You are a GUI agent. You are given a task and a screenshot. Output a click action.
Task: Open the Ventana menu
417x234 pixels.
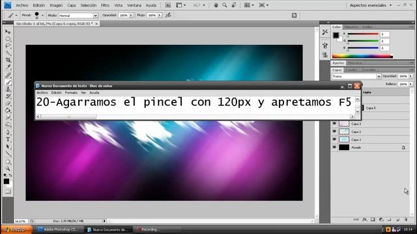coord(134,5)
